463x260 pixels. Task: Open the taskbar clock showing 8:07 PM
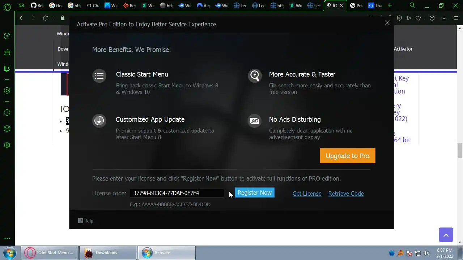[x=445, y=253]
